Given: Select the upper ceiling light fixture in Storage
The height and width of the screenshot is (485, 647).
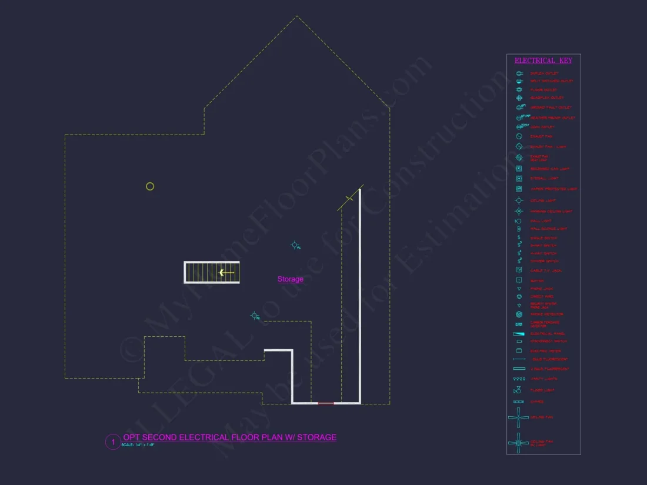Looking at the screenshot, I should point(295,245).
